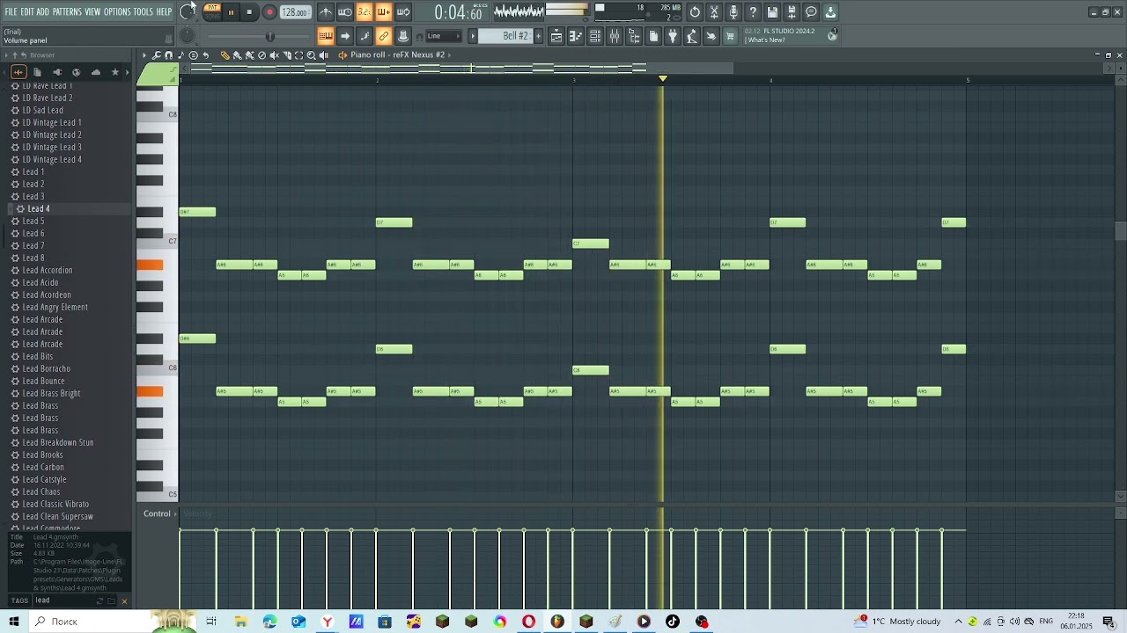Open the playlist view icon

point(556,36)
